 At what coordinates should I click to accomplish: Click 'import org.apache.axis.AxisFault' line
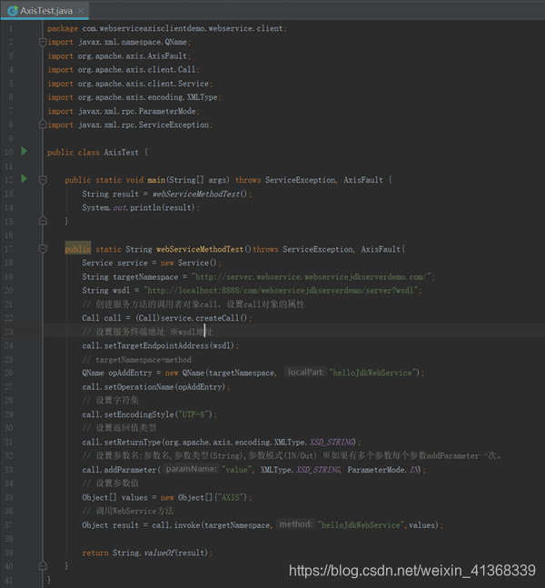point(119,55)
